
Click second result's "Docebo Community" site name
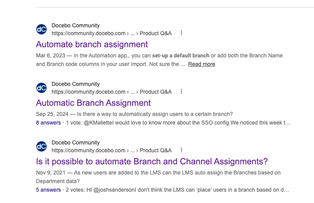[x=76, y=84]
